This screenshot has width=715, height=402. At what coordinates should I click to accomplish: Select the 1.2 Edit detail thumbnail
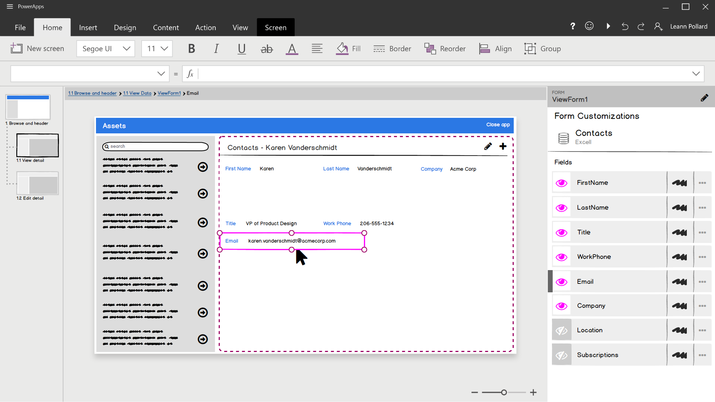37,183
